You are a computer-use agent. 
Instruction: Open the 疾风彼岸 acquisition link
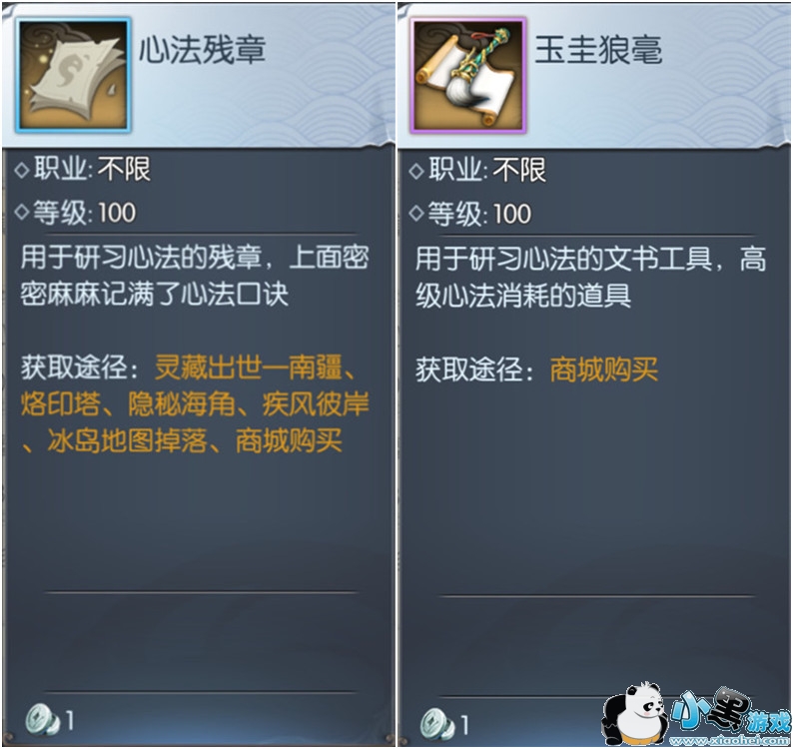click(x=316, y=404)
